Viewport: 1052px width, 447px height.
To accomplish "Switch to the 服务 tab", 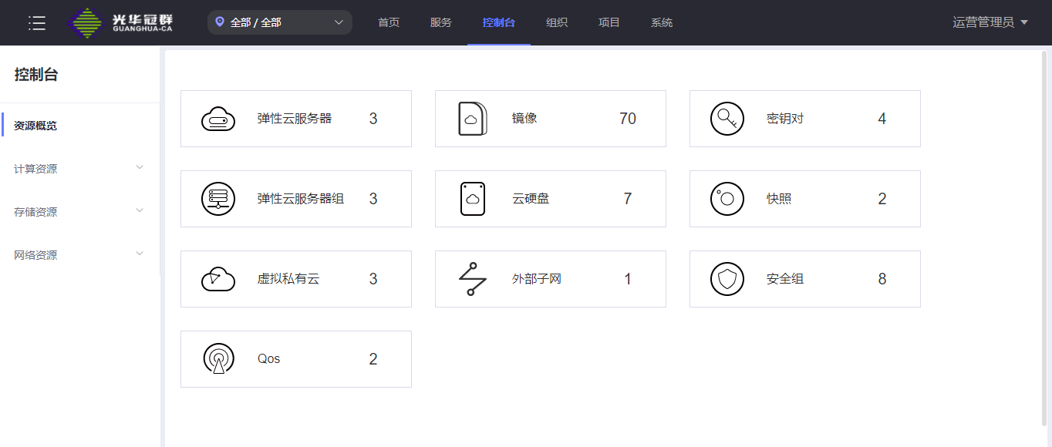I will 441,22.
